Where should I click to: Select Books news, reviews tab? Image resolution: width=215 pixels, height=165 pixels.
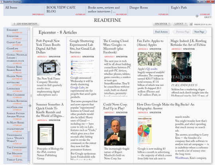[107, 10]
